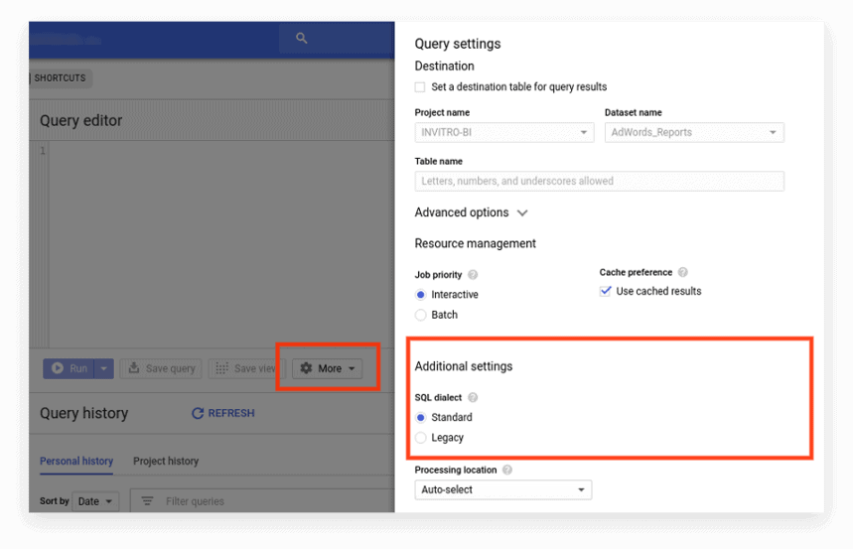Image resolution: width=853 pixels, height=549 pixels.
Task: Switch to Personal history tab
Action: coord(76,461)
